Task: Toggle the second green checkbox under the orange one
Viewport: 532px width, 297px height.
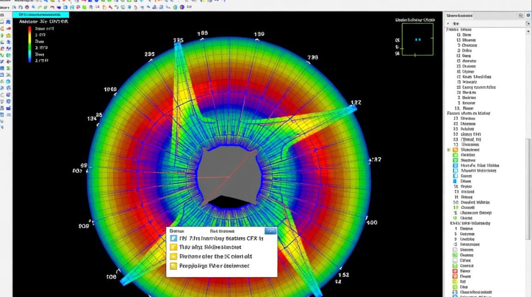Action: coord(455,160)
